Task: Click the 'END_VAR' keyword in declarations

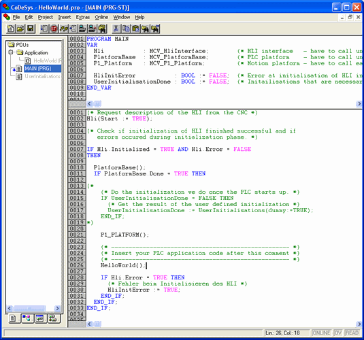Action: [x=99, y=88]
